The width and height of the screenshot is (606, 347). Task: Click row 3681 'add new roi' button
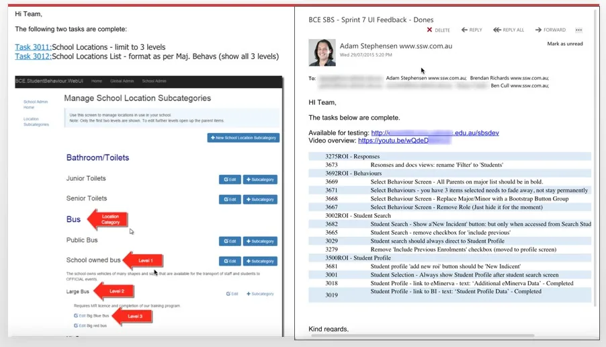tap(449, 266)
